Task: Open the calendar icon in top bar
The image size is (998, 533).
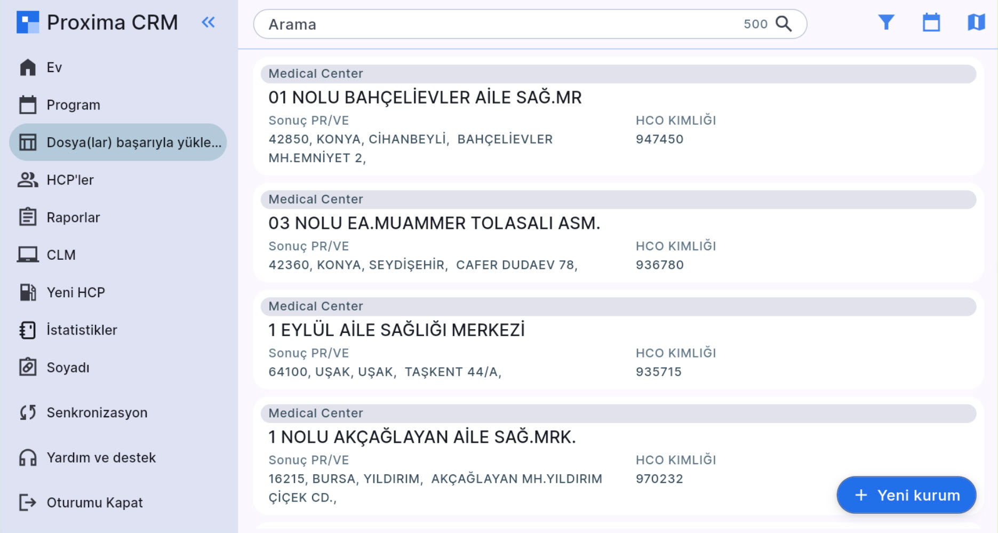Action: pos(931,22)
